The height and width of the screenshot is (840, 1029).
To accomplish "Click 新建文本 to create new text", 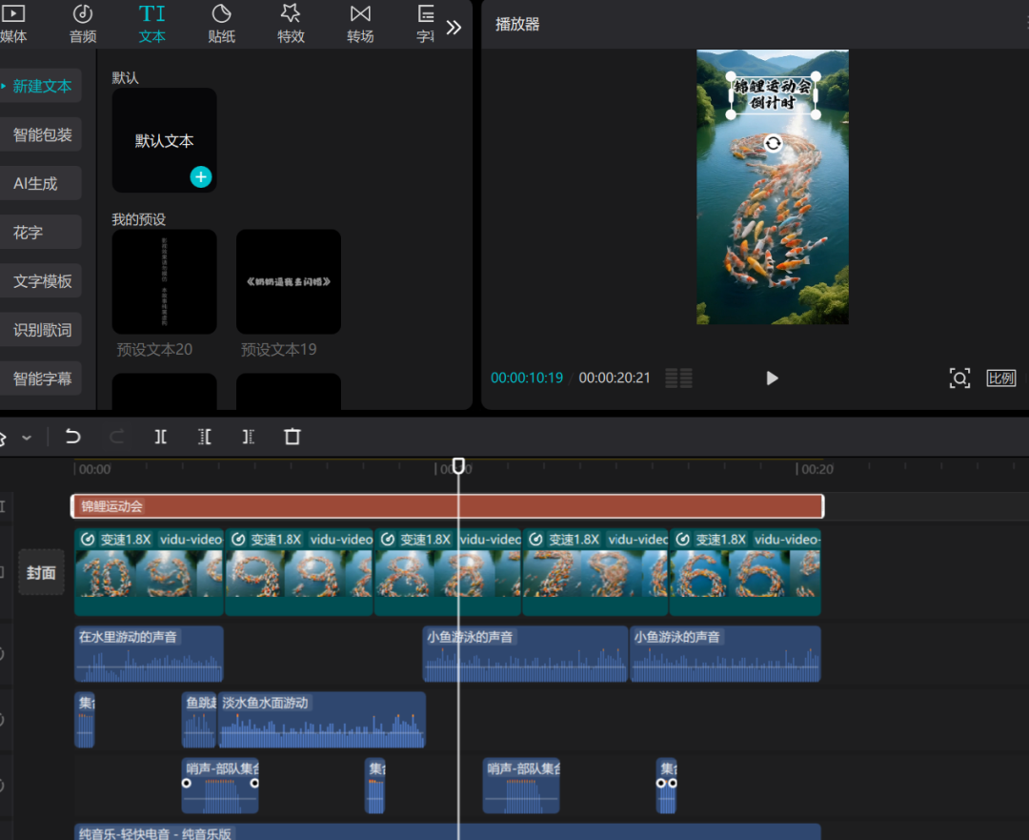I will [x=42, y=86].
